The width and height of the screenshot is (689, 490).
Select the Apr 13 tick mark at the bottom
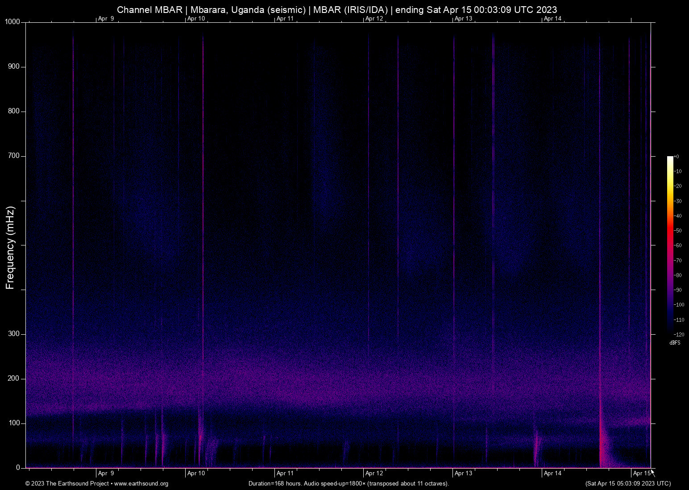pos(462,473)
